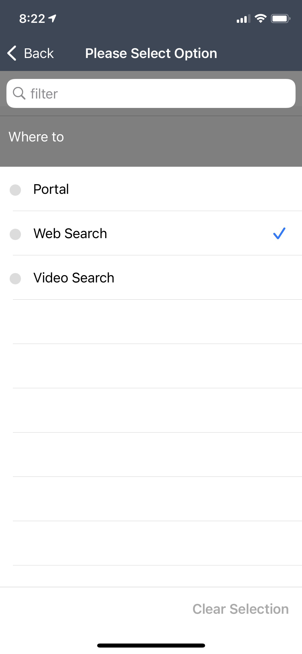Choose the Video Search radio circle
Image resolution: width=302 pixels, height=654 pixels.
(x=15, y=278)
